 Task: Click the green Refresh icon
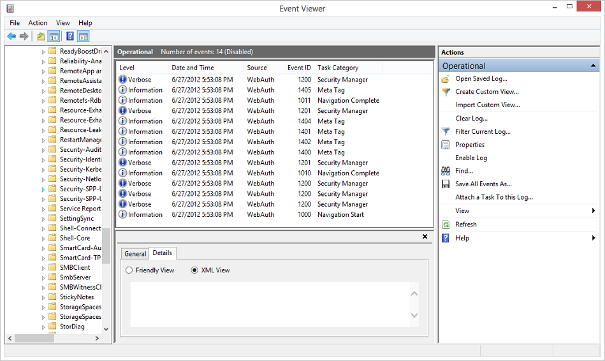(x=446, y=225)
